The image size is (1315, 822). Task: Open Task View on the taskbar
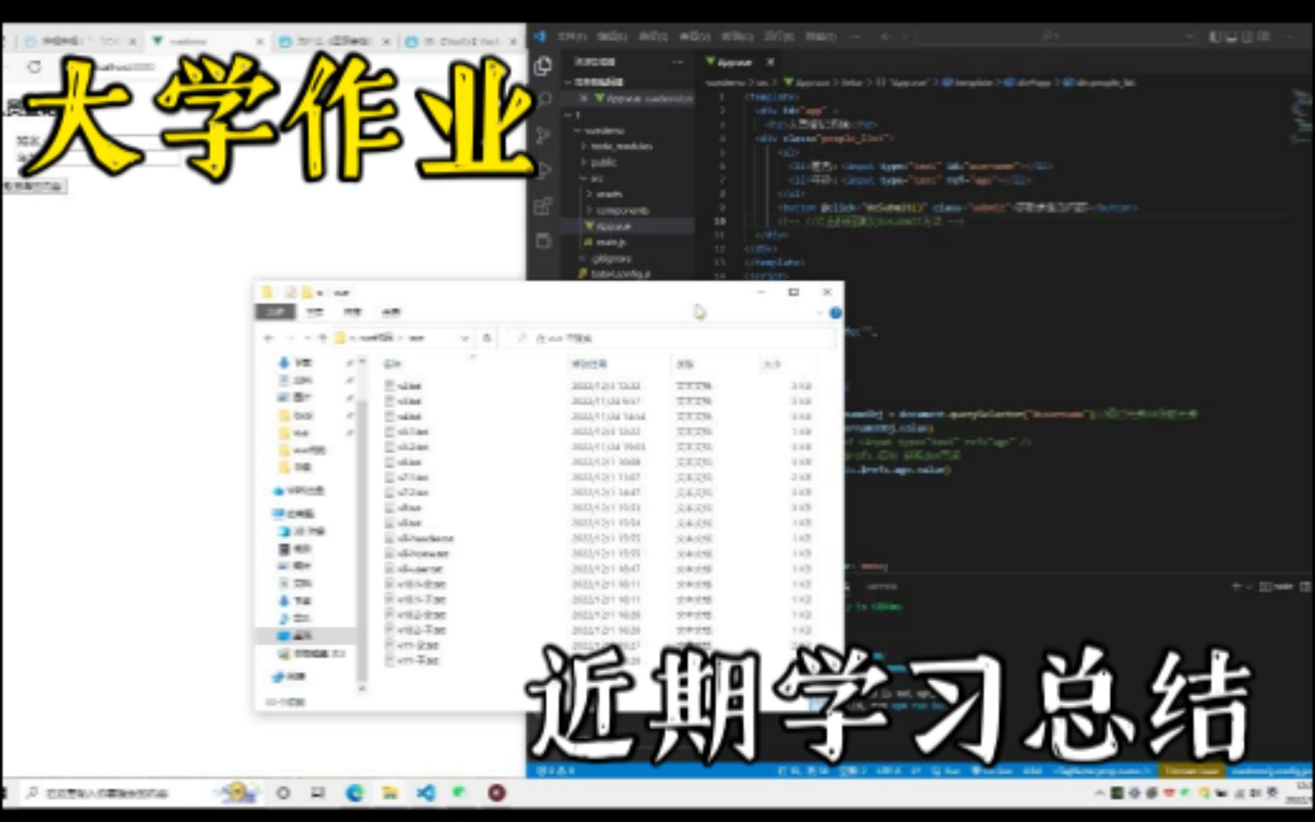[318, 793]
